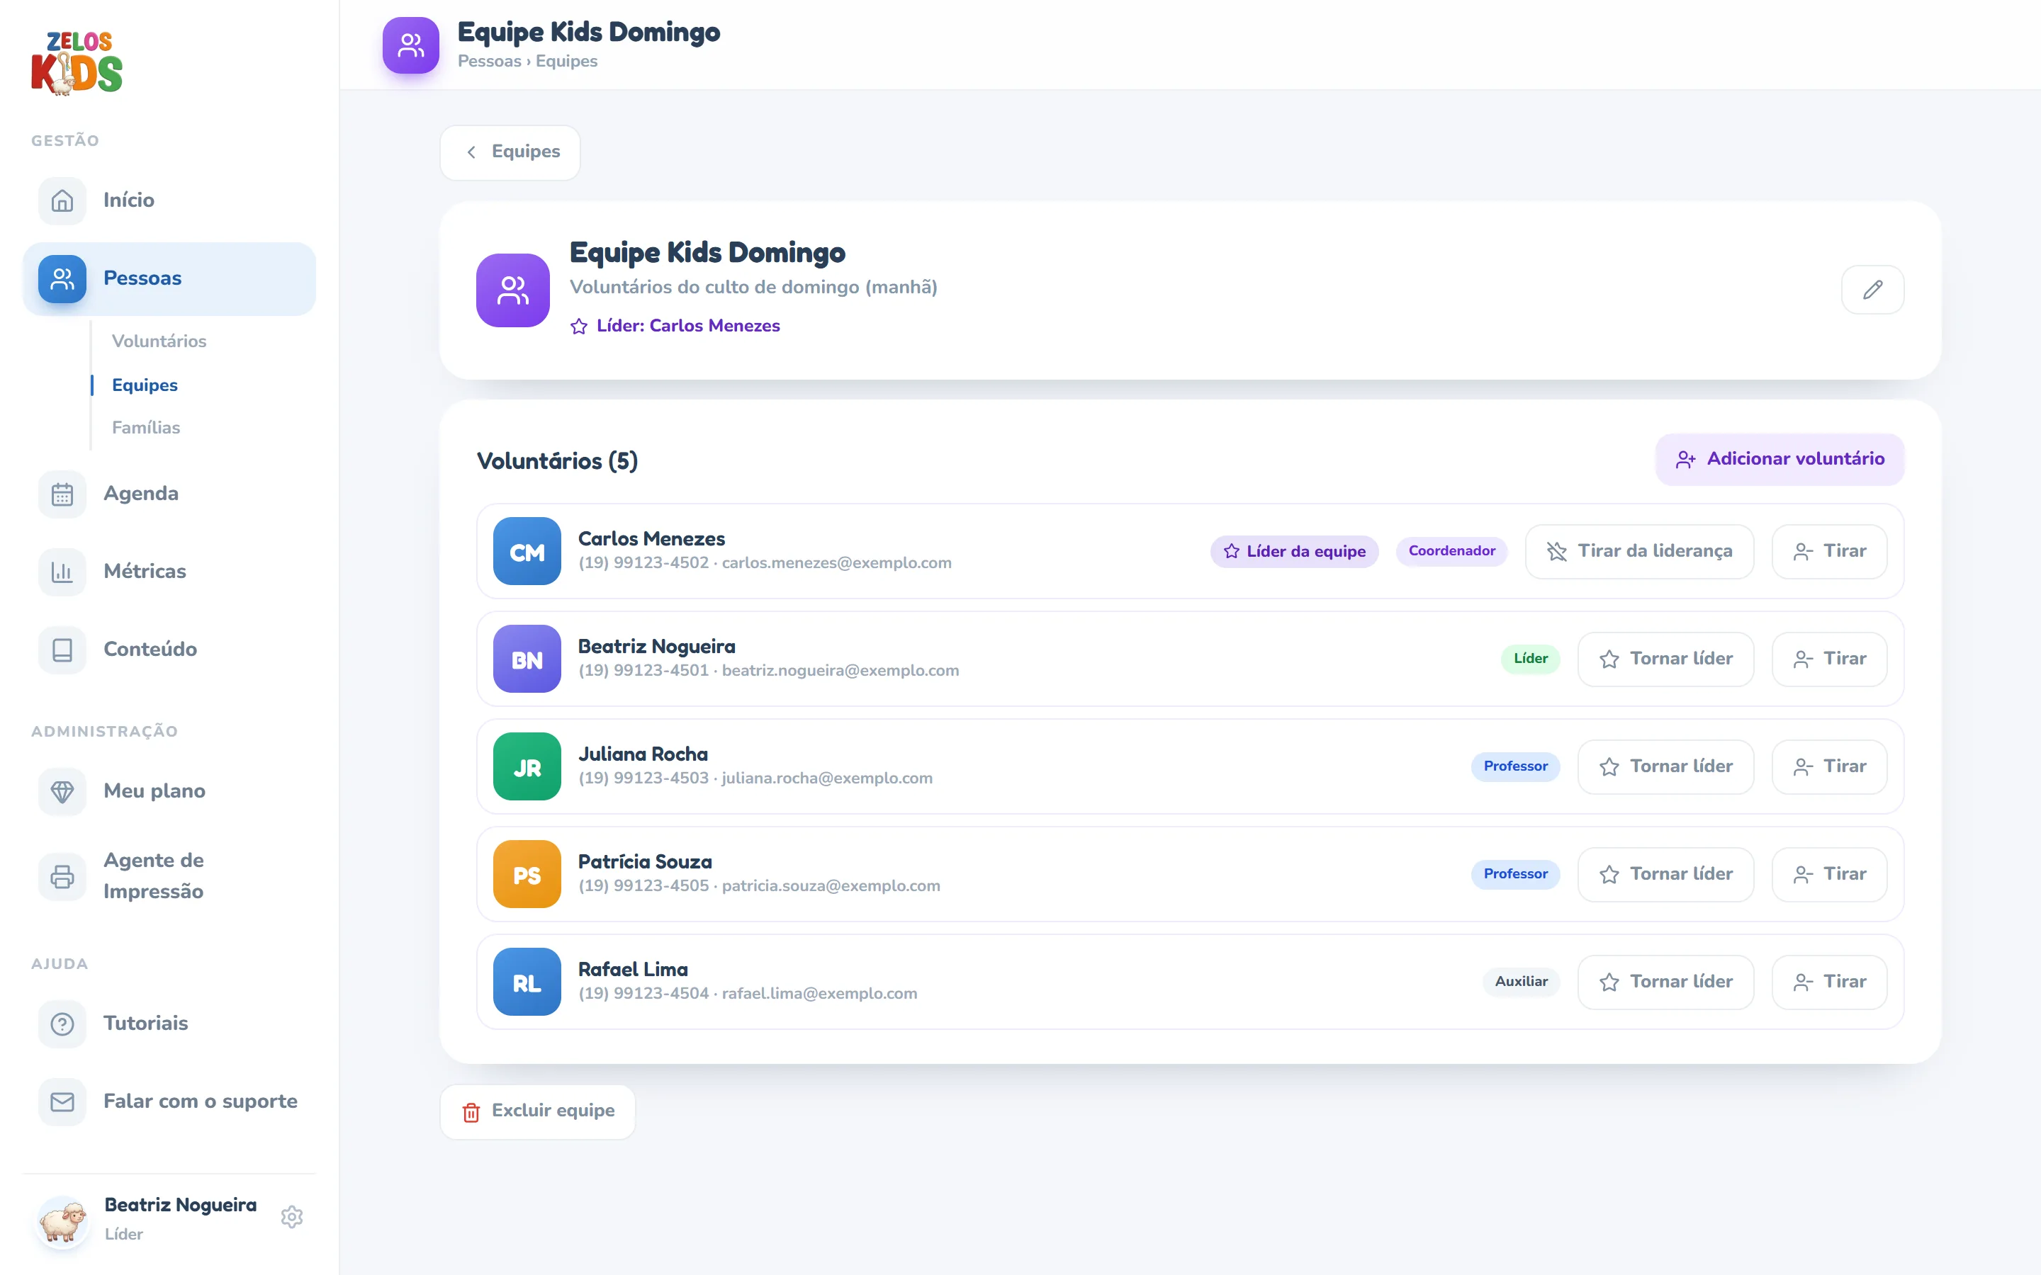The width and height of the screenshot is (2041, 1275).
Task: Edit team with the pencil icon
Action: point(1872,290)
